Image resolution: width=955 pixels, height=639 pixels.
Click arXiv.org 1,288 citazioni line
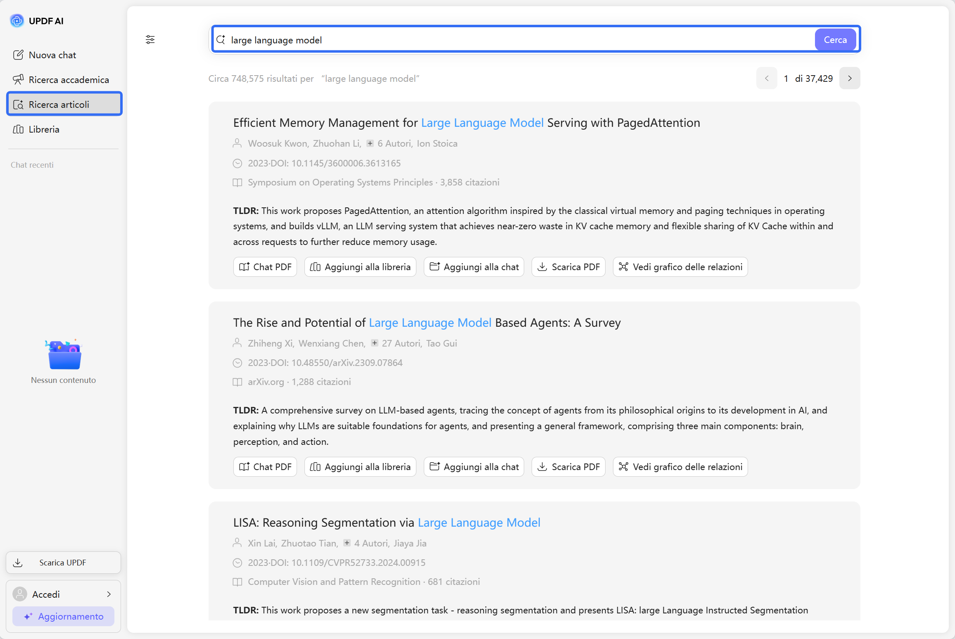pyautogui.click(x=299, y=382)
